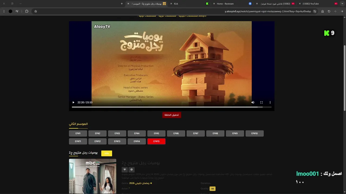346x194 pixels.
Task: Play the video
Action: pos(73,102)
